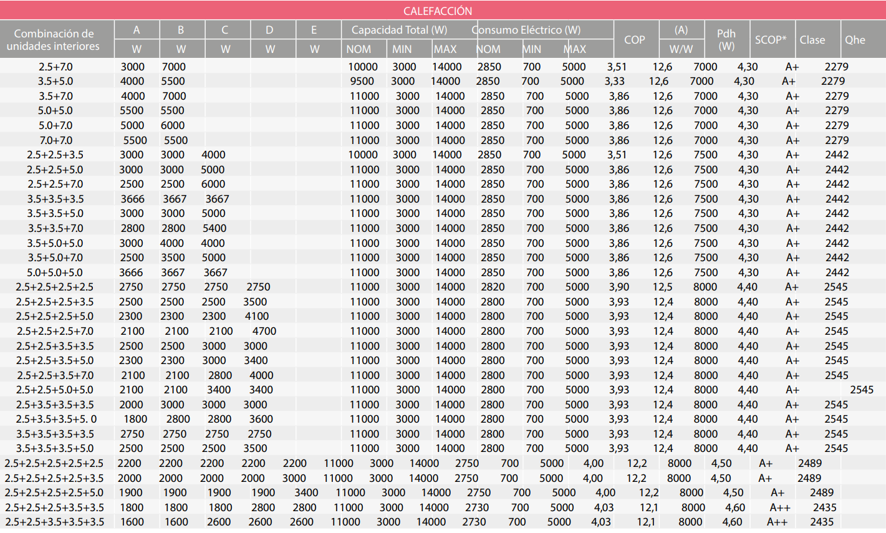Select the E unit column header

(314, 30)
